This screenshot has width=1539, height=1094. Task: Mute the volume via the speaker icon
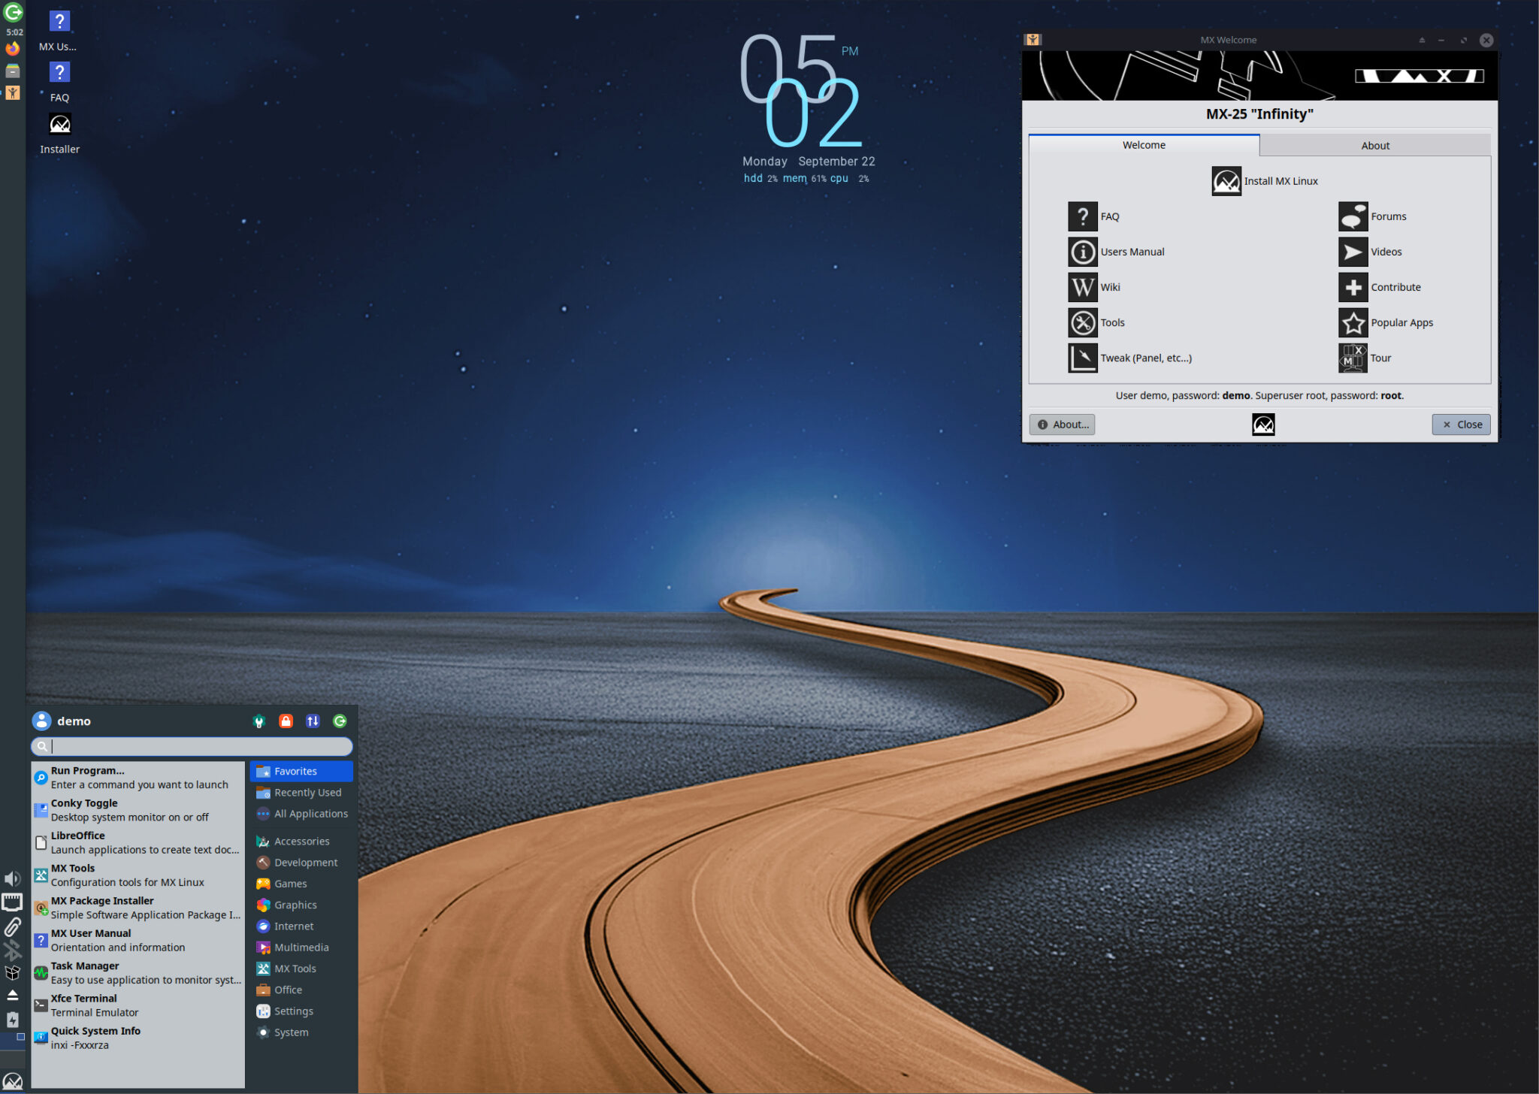point(12,878)
